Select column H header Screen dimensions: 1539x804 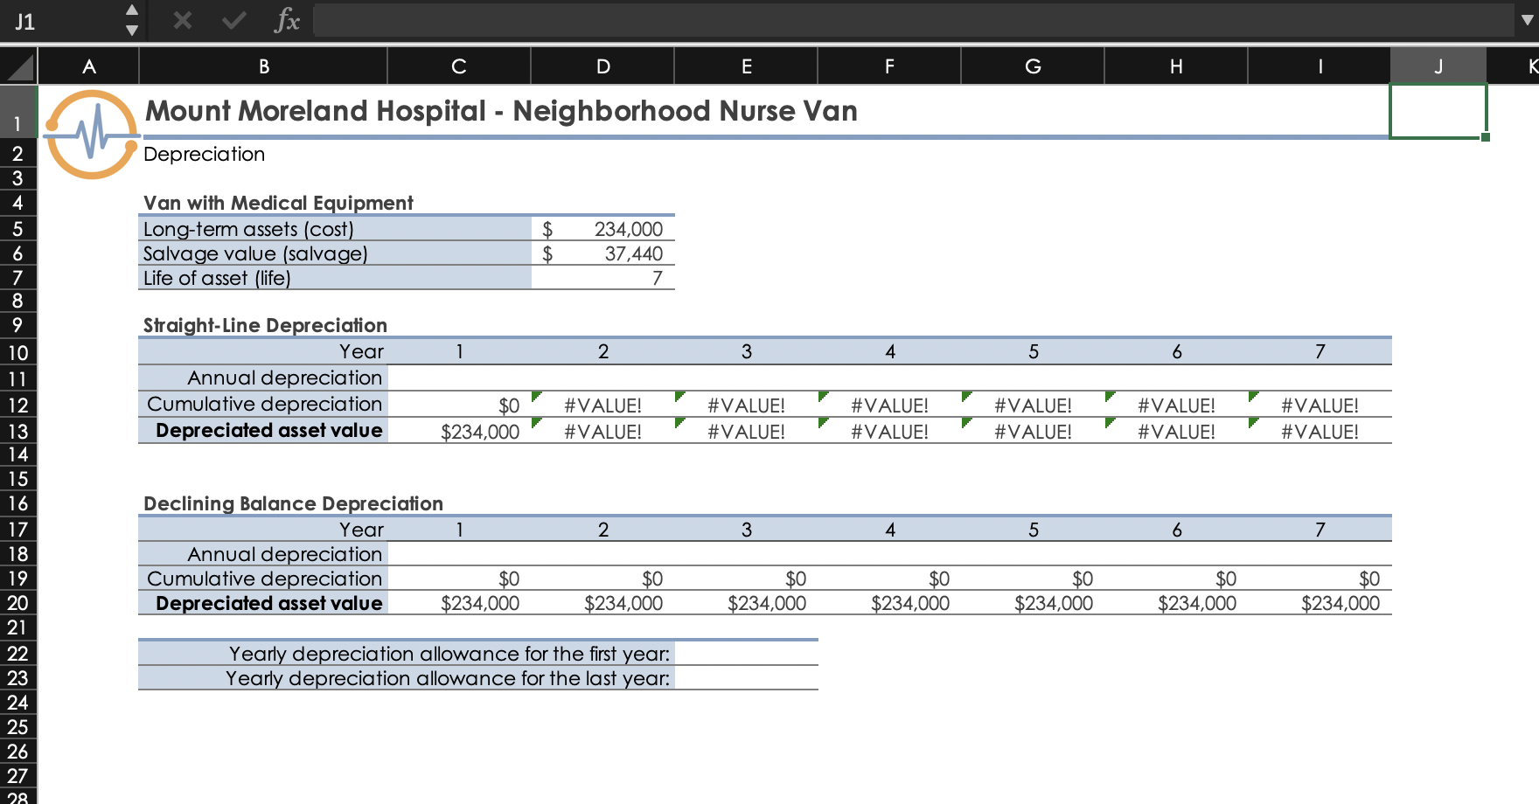point(1176,66)
